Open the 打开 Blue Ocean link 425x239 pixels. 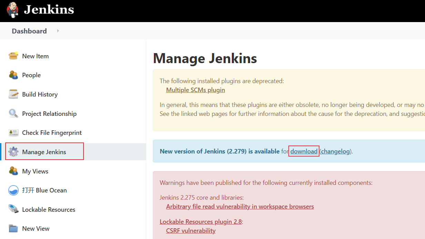[45, 190]
